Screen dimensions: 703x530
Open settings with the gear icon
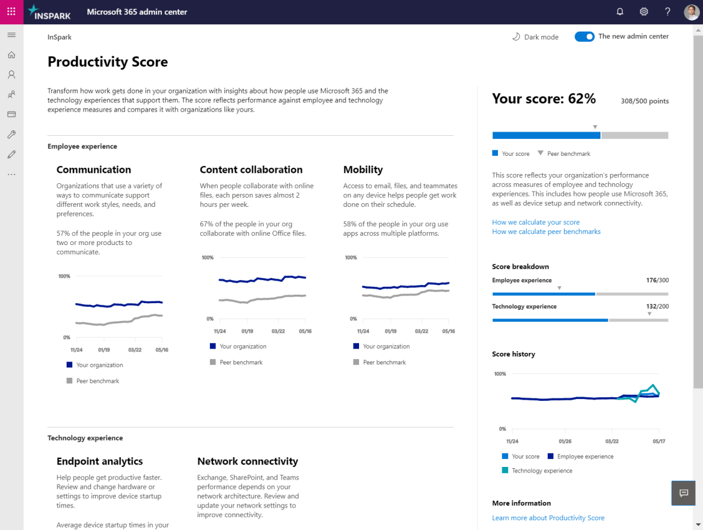click(x=644, y=12)
